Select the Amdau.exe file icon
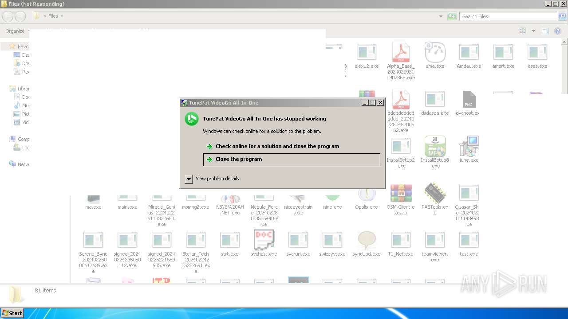This screenshot has width=568, height=319. coord(469,52)
